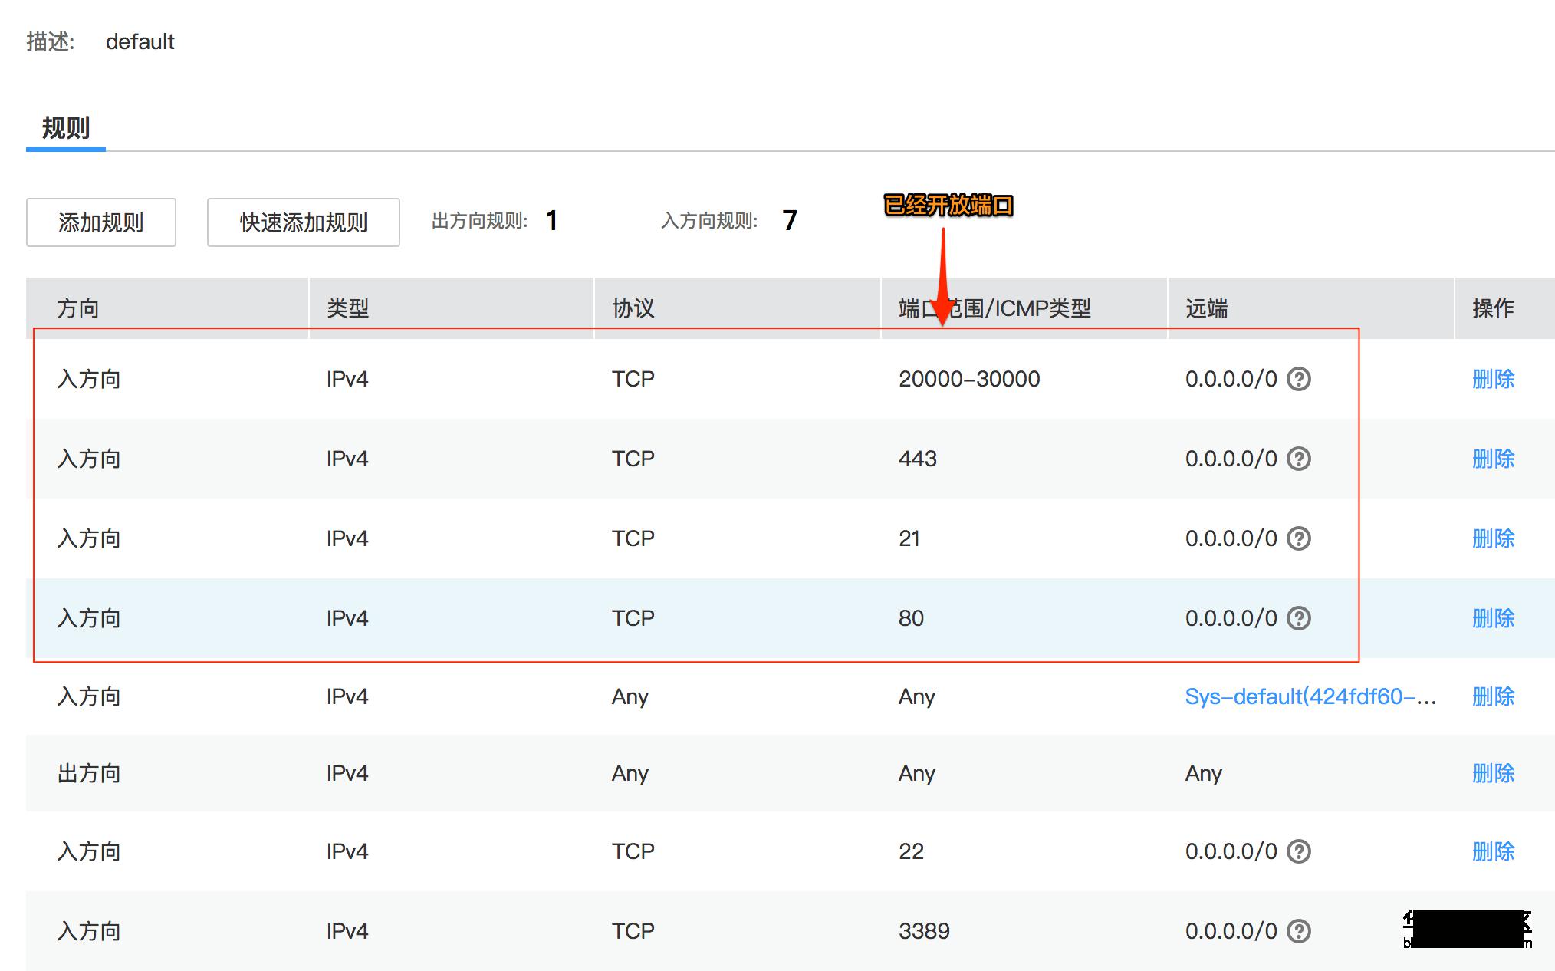Click the 方向 column header
The height and width of the screenshot is (971, 1555).
point(78,308)
